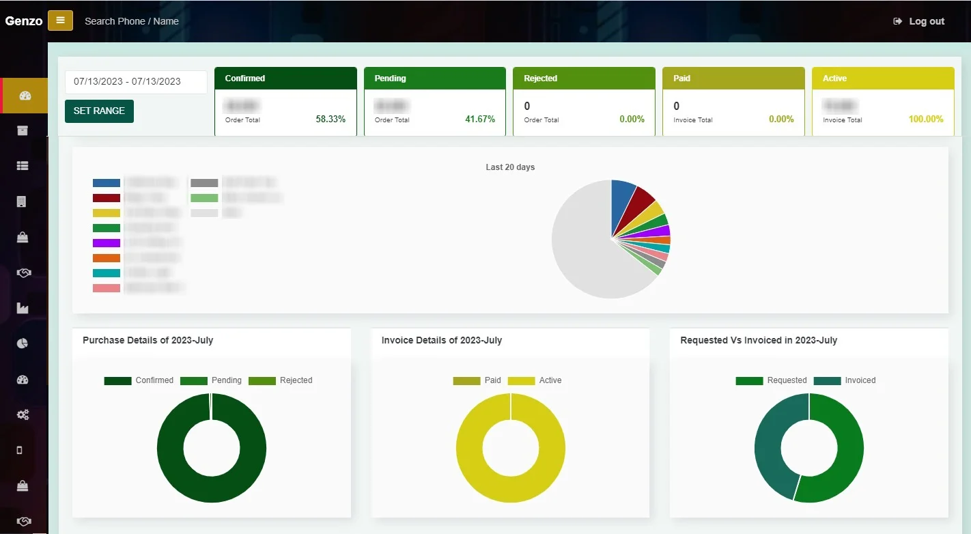Viewport: 971px width, 534px height.
Task: Select the highlighted dashboard icon in sidebar
Action: tap(25, 96)
